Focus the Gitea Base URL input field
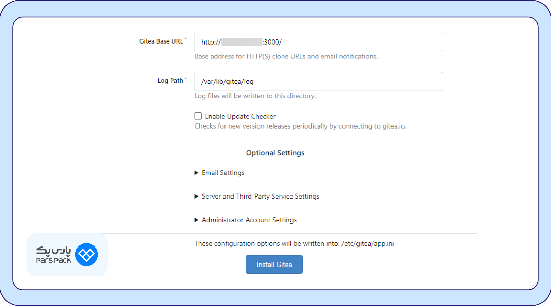The image size is (551, 306). click(x=357, y=42)
